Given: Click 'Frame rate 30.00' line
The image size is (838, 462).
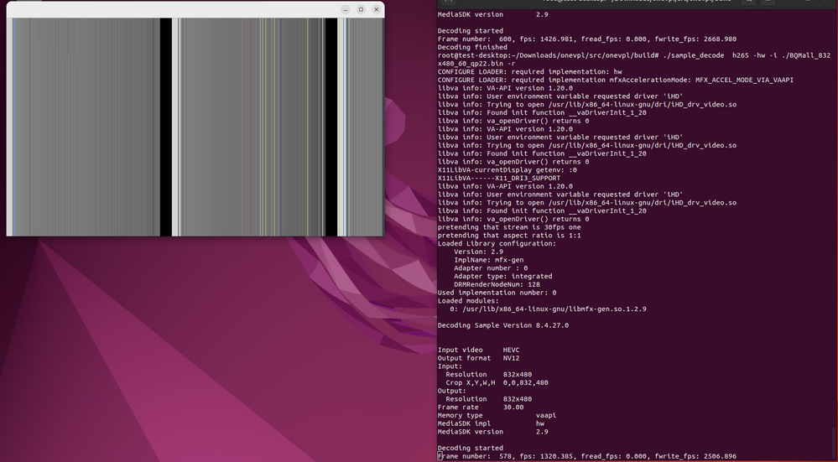Looking at the screenshot, I should click(481, 407).
